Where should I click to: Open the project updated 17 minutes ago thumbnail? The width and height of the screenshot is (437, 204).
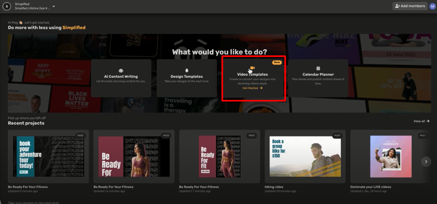coord(219,157)
